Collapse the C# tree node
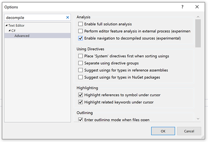This screenshot has height=142, width=208. tap(10, 31)
